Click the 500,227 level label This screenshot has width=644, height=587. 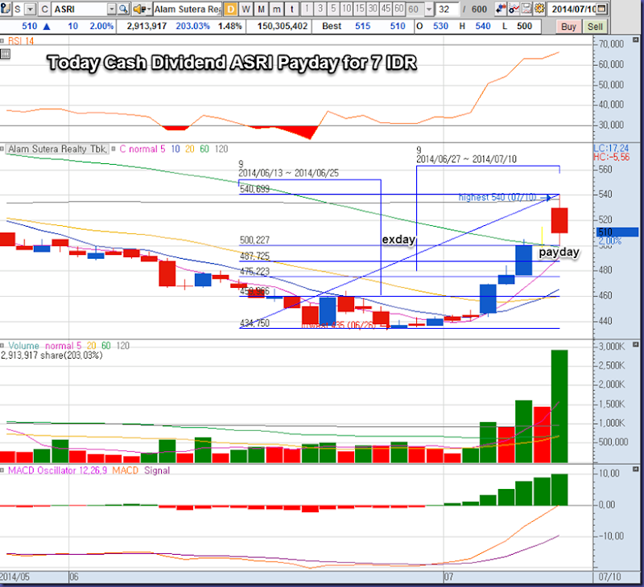tap(254, 240)
